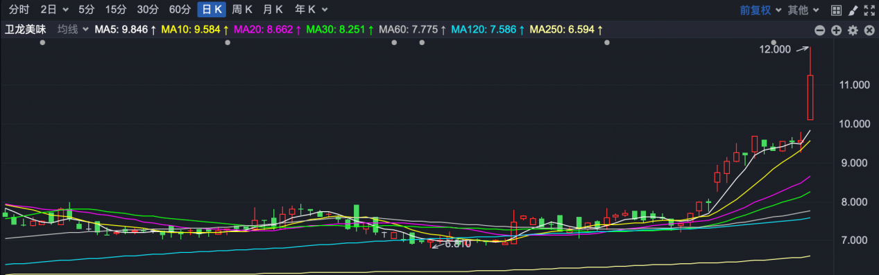Remove indicator with X circle icon
This screenshot has width=879, height=275.
point(869,30)
